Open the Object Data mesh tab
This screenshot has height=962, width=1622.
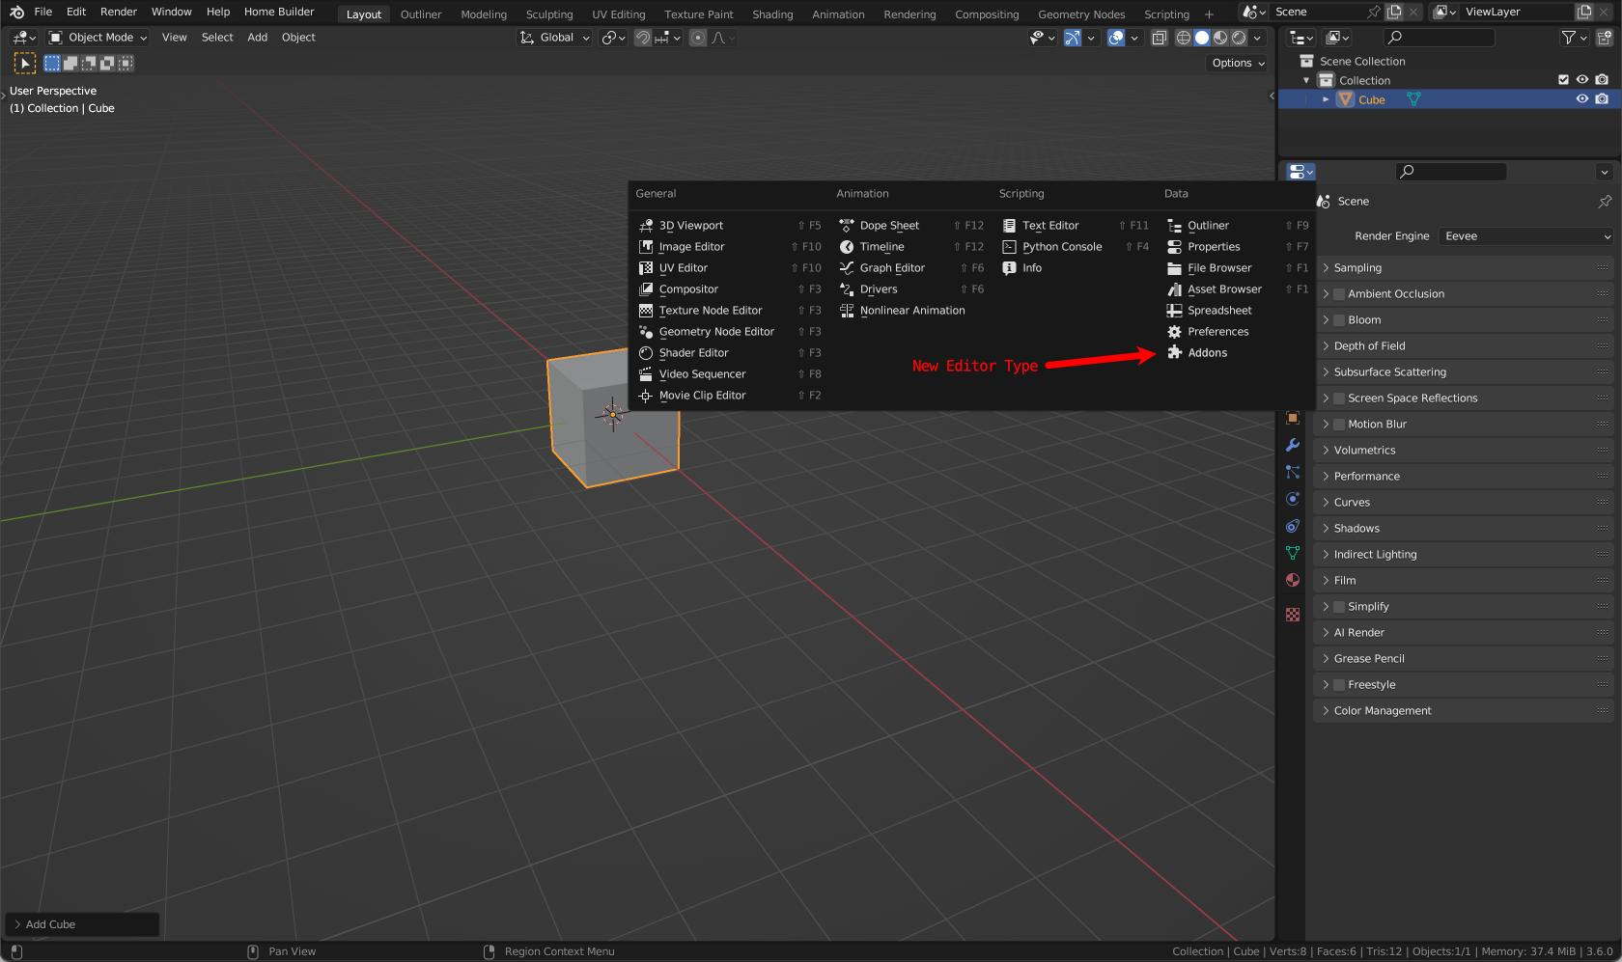pos(1293,553)
